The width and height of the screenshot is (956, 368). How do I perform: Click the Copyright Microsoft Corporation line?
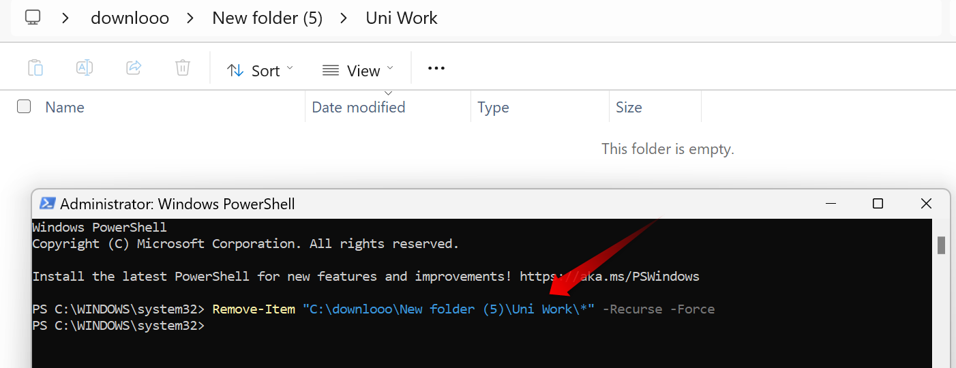tap(245, 244)
